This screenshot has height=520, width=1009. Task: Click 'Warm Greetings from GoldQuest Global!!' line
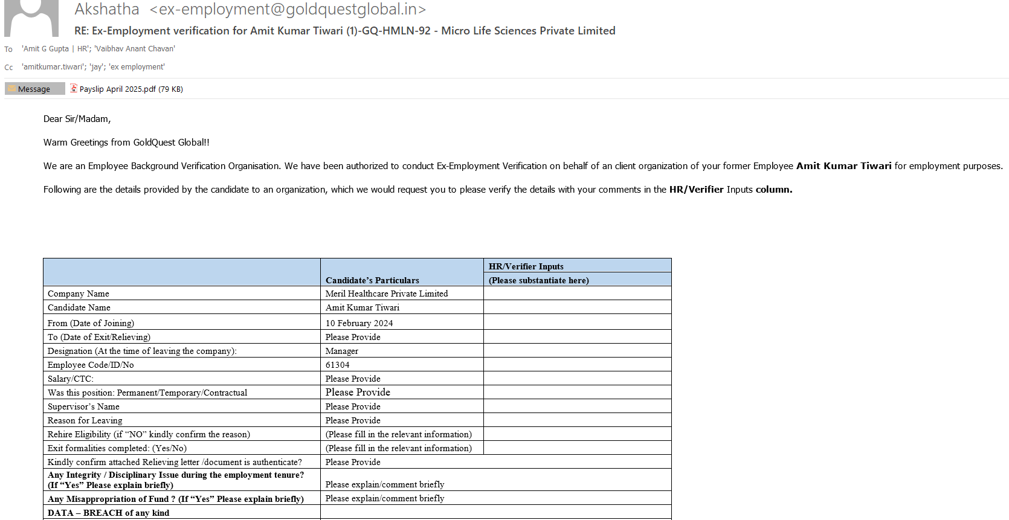click(x=126, y=143)
